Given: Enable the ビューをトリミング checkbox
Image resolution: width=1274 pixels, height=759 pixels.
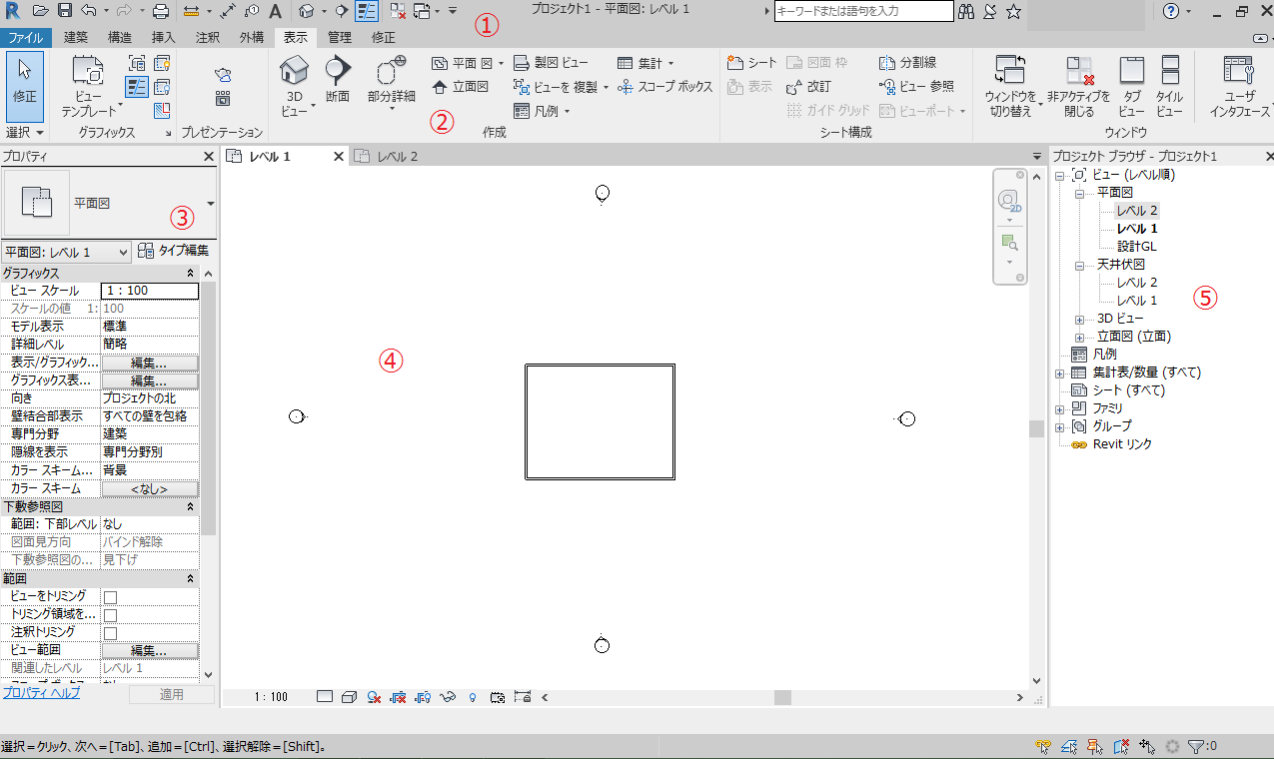Looking at the screenshot, I should [x=111, y=596].
